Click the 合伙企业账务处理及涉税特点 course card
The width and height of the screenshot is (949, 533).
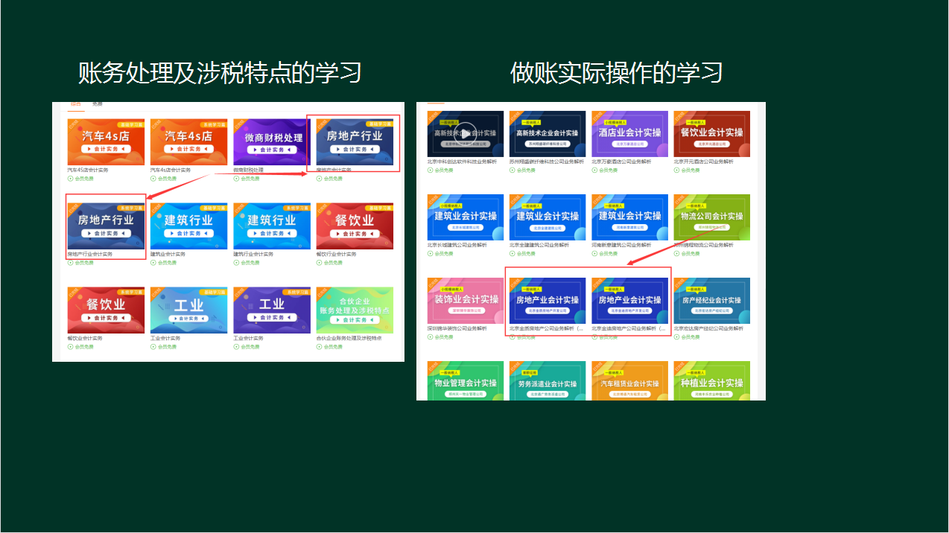pyautogui.click(x=355, y=309)
